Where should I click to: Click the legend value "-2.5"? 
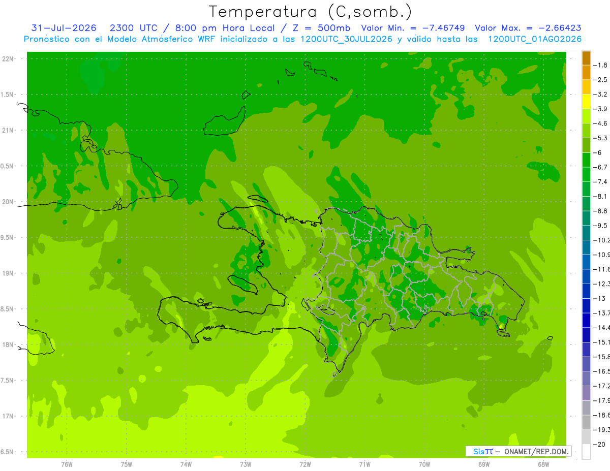pos(600,80)
